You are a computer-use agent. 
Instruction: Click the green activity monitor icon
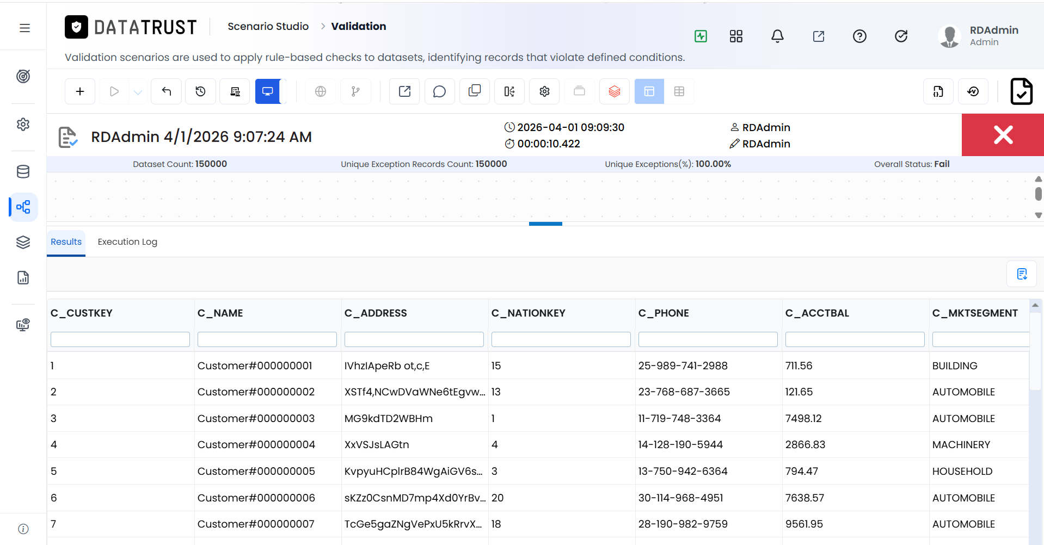[701, 36]
